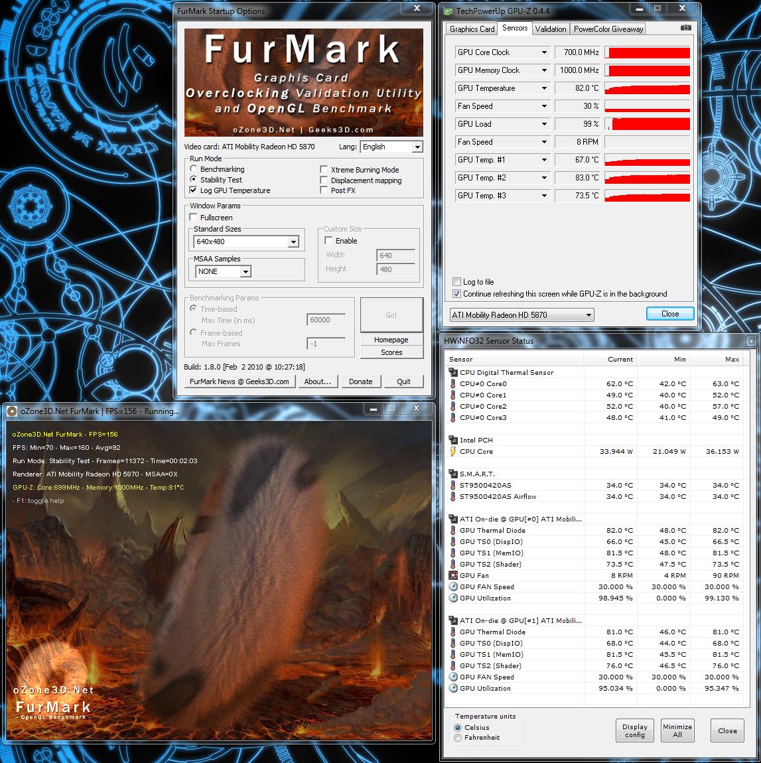Enable Log to file in GPU-Z
The image size is (761, 763).
456,282
